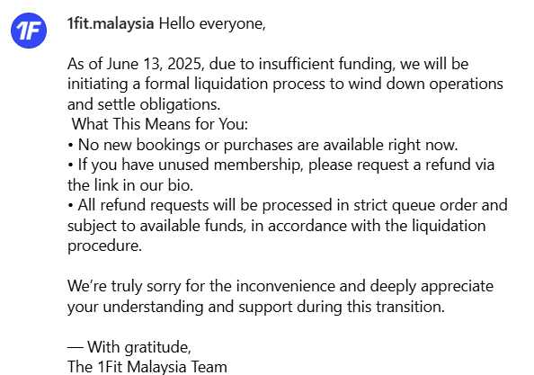Click the "June 13, 2025" date text
The image size is (534, 375).
[156, 64]
